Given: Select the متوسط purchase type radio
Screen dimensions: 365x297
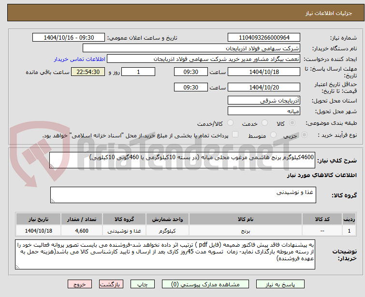Looking at the screenshot, I should tap(273, 135).
